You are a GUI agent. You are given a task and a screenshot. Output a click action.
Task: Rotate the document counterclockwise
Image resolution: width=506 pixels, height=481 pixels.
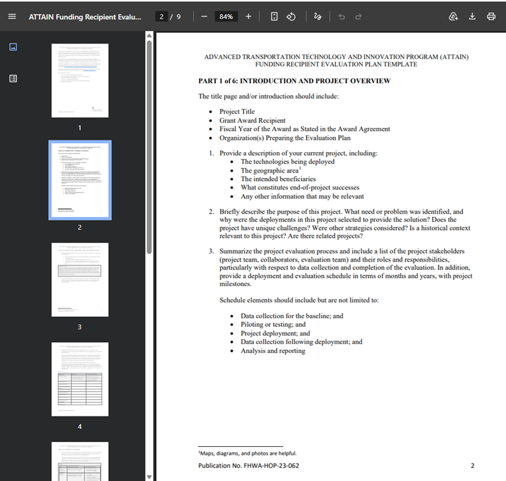pos(291,16)
